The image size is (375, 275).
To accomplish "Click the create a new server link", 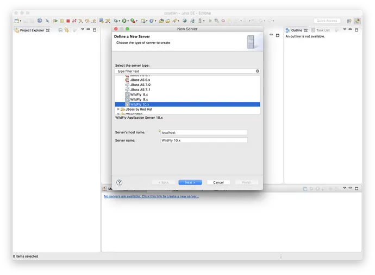I will tap(151, 196).
